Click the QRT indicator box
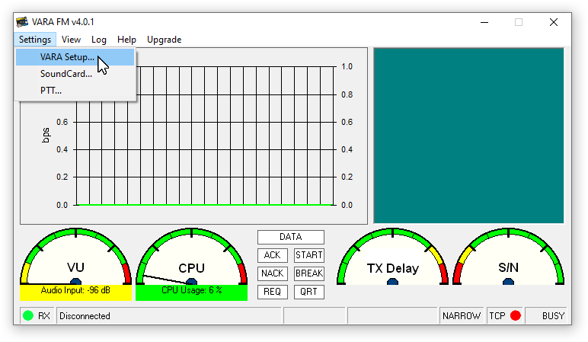The width and height of the screenshot is (588, 342). [309, 292]
